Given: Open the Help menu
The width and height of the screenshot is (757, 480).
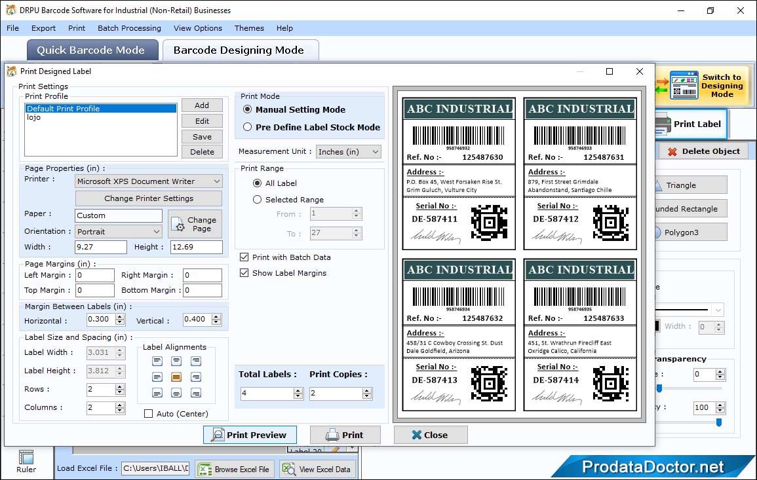Looking at the screenshot, I should click(x=284, y=28).
